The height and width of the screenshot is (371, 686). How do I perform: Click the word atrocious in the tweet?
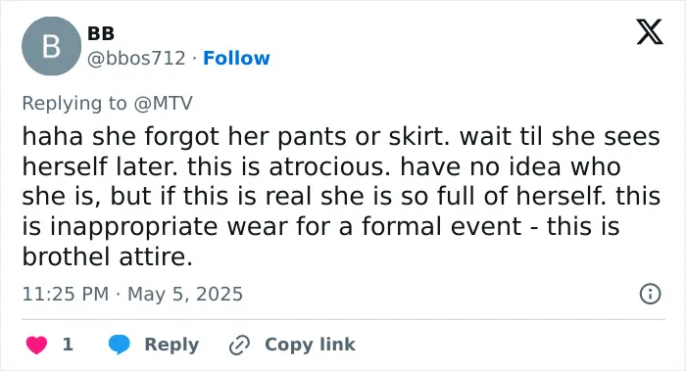[x=329, y=166]
